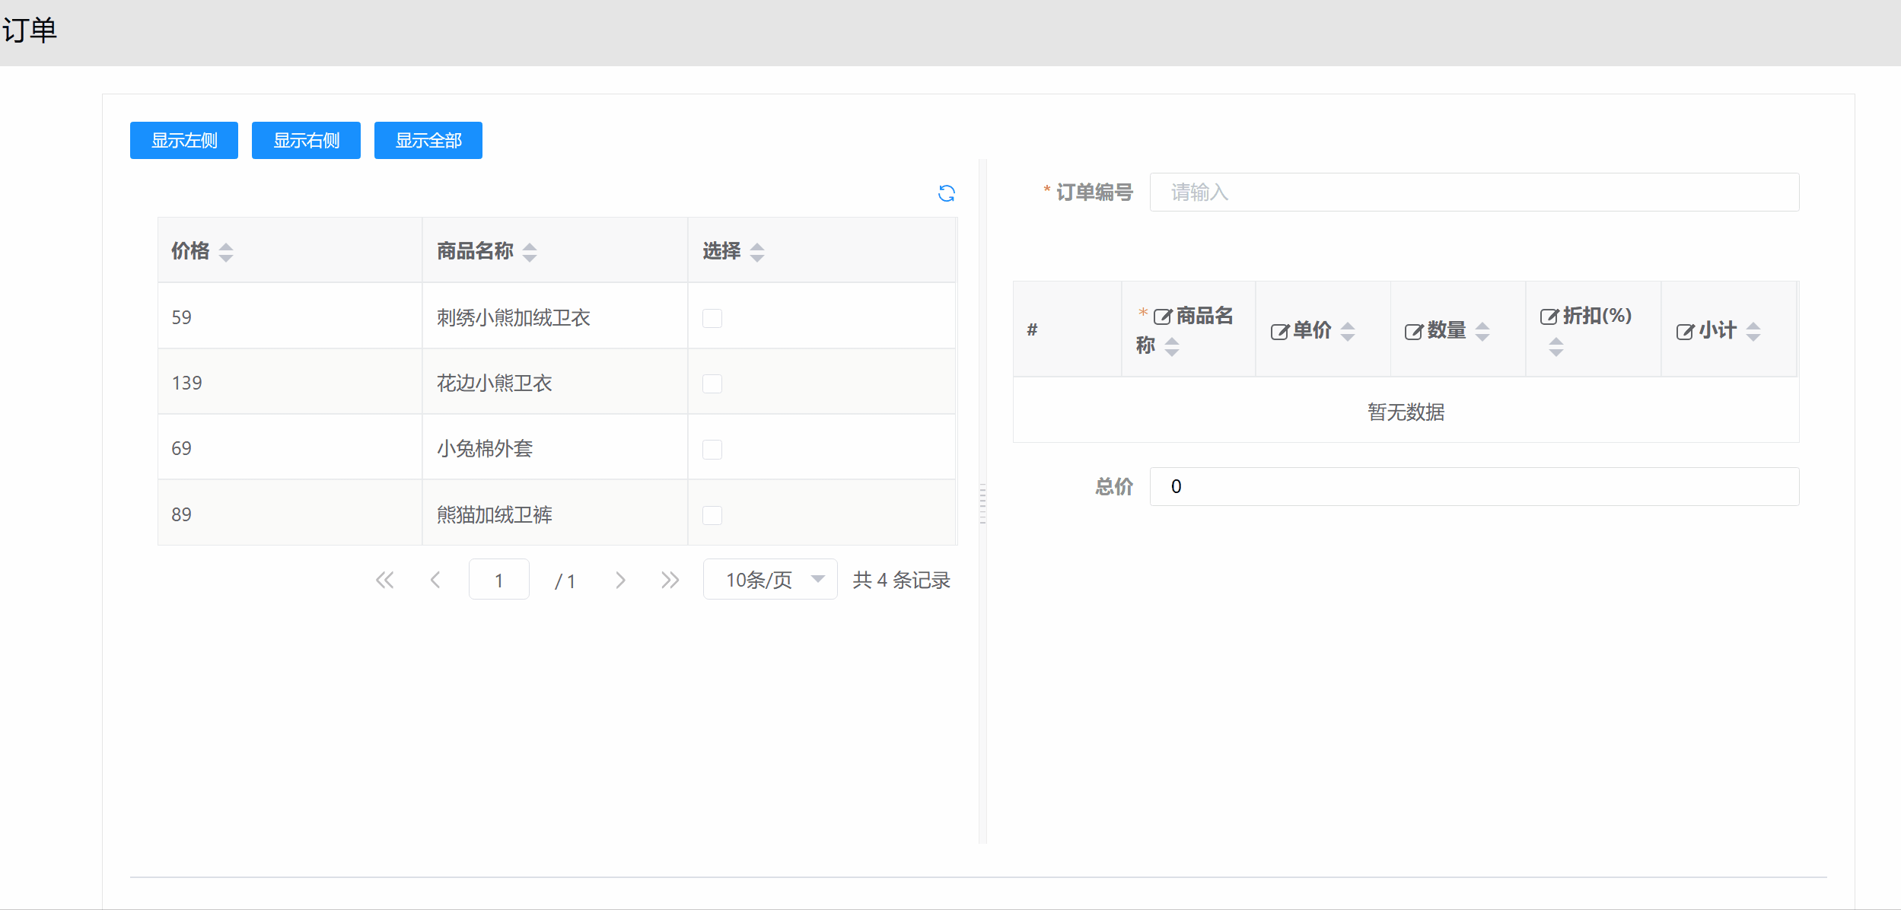The image size is (1901, 910).
Task: Check the box for 刺绣小熊加绒卫衣
Action: point(712,318)
